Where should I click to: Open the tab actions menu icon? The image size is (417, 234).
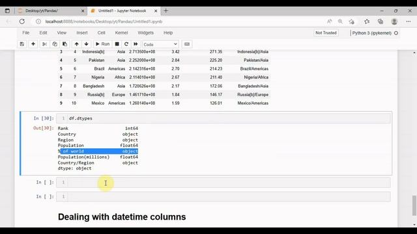7,11
